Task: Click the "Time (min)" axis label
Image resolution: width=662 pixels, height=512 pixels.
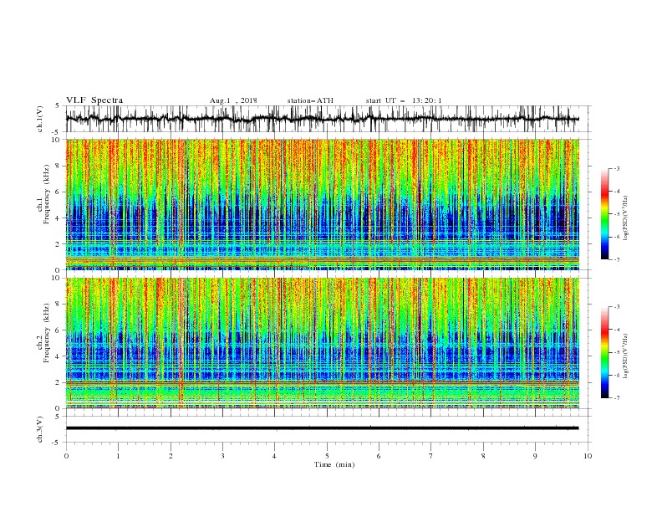Action: click(x=334, y=464)
